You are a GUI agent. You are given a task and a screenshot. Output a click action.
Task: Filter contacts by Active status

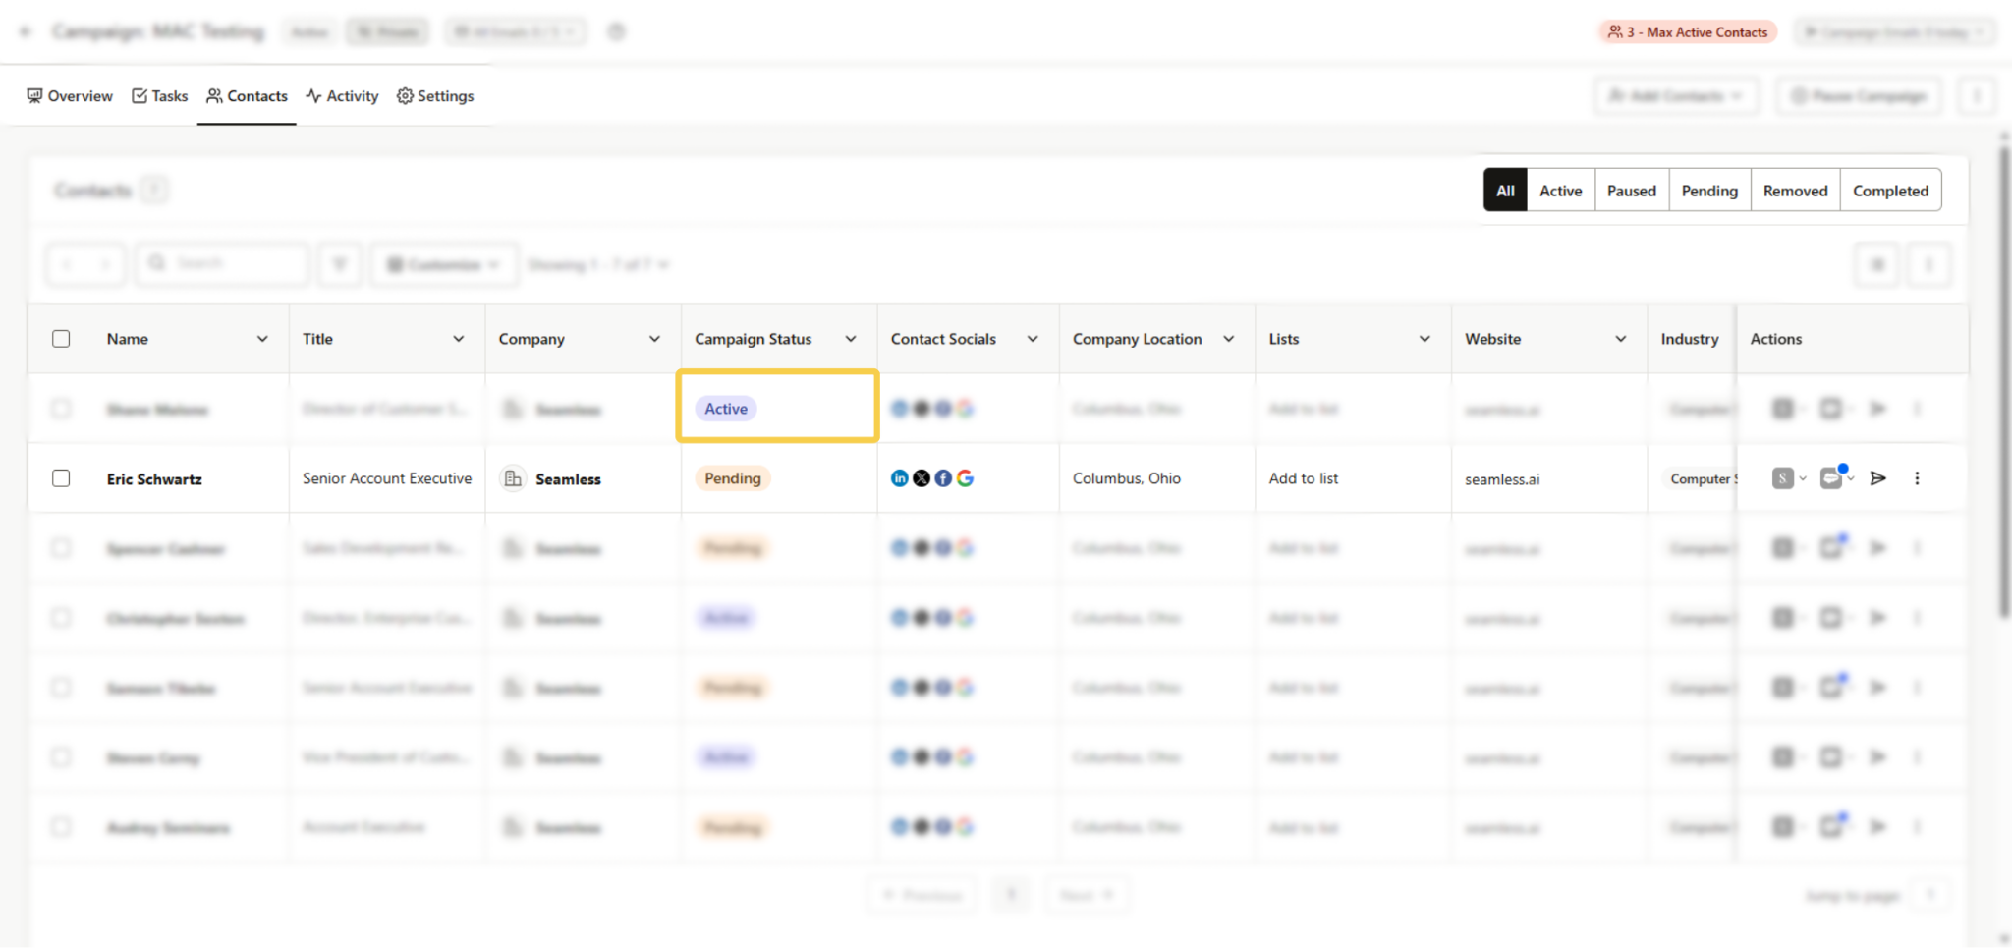pyautogui.click(x=1560, y=191)
